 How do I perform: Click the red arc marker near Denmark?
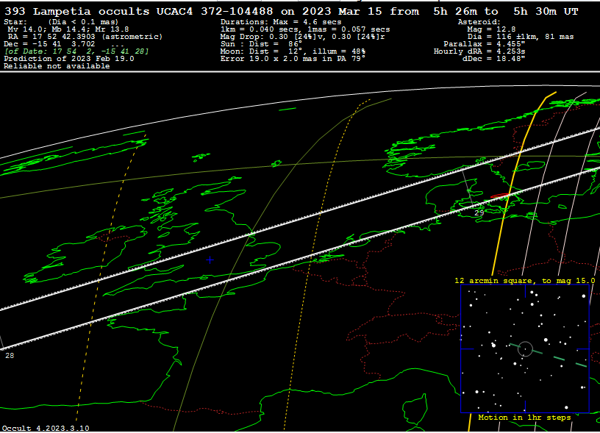[499, 196]
